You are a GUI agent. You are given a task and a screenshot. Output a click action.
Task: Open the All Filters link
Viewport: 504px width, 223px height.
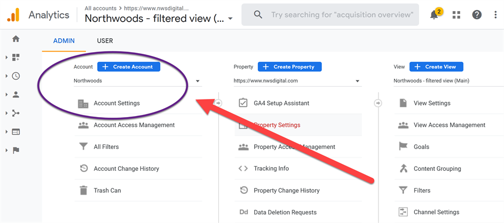pos(106,147)
